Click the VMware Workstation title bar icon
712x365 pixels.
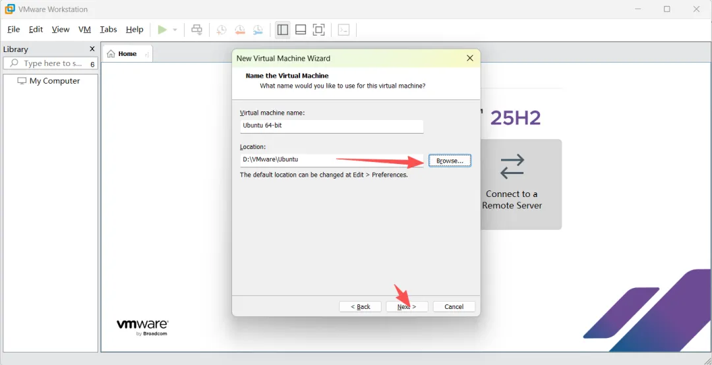(x=9, y=9)
